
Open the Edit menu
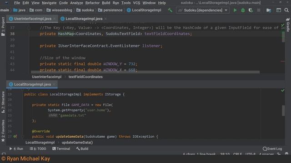pos(25,3)
